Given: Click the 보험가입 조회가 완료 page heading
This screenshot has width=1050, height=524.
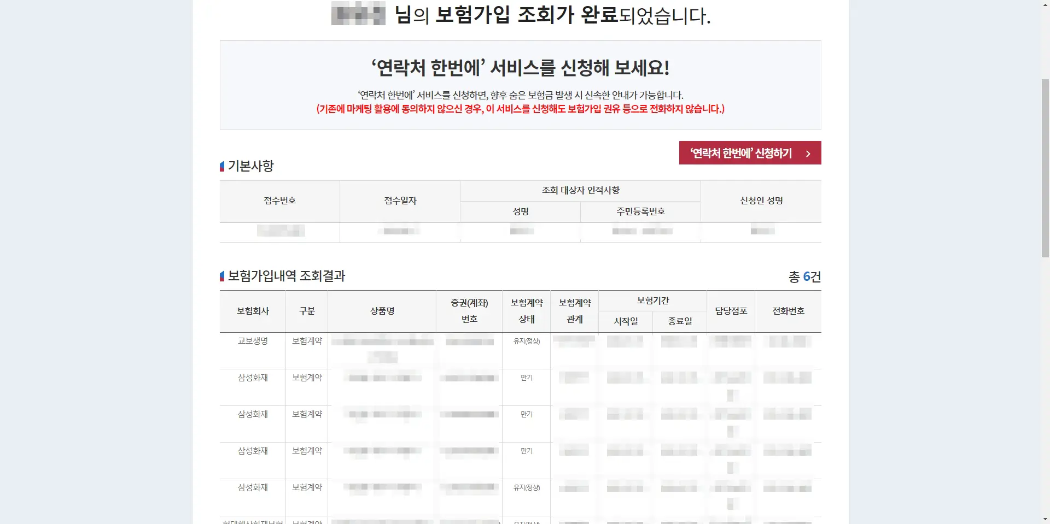Looking at the screenshot, I should point(527,15).
